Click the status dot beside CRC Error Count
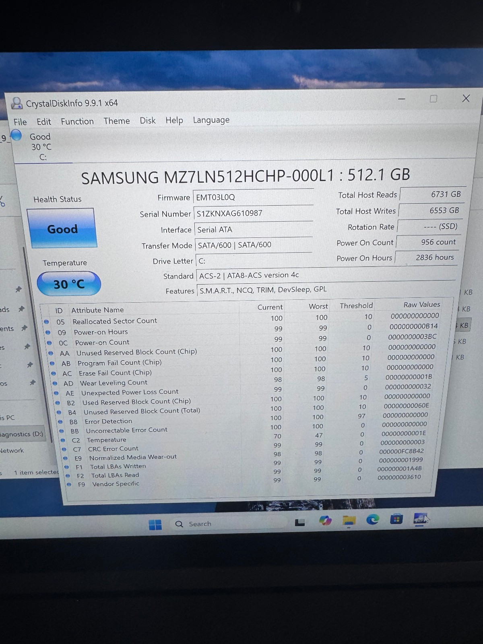Viewport: 483px width, 644px height. (x=64, y=449)
